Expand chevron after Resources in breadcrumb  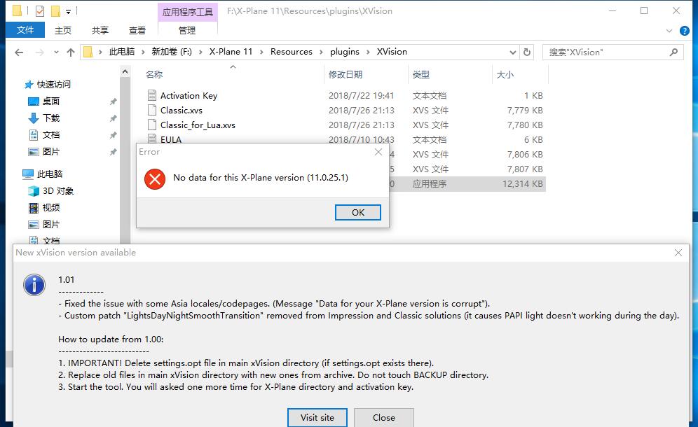point(321,52)
